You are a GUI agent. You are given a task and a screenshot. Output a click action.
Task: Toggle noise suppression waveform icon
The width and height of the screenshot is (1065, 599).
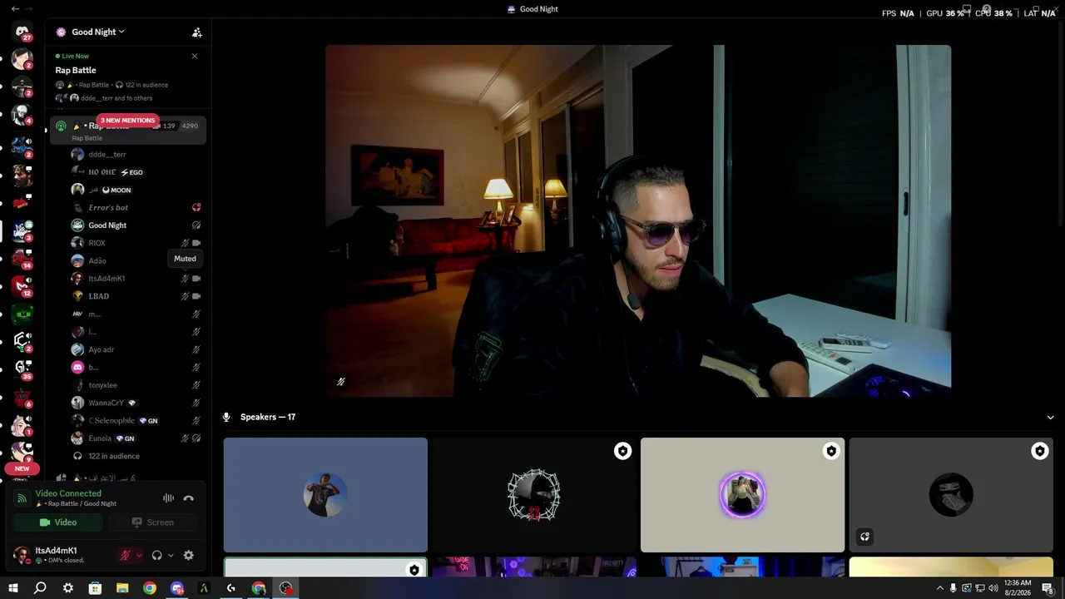[168, 498]
